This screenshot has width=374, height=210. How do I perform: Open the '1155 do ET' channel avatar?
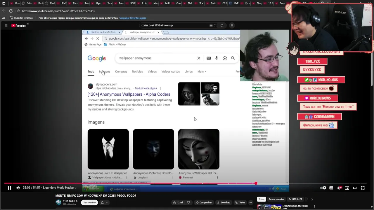[x=58, y=202]
